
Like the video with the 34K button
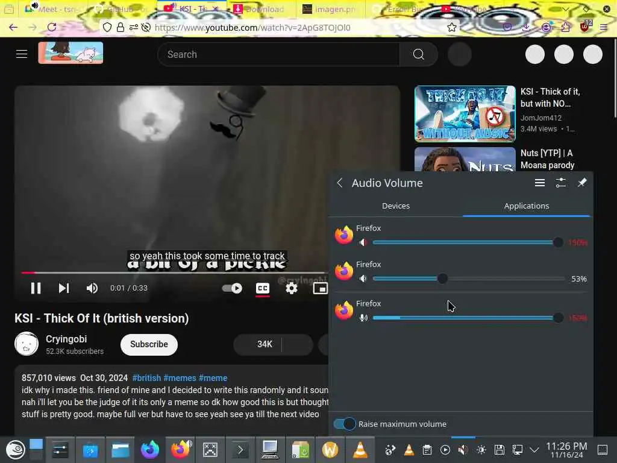(258, 344)
